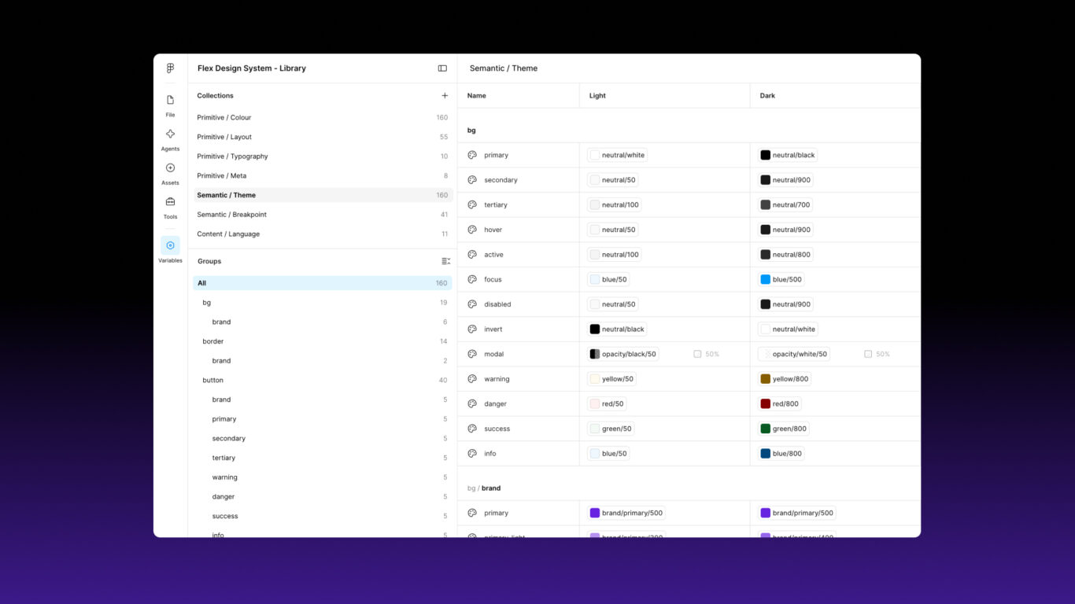Click the blue/500 swatch for focus Dark

click(x=766, y=279)
